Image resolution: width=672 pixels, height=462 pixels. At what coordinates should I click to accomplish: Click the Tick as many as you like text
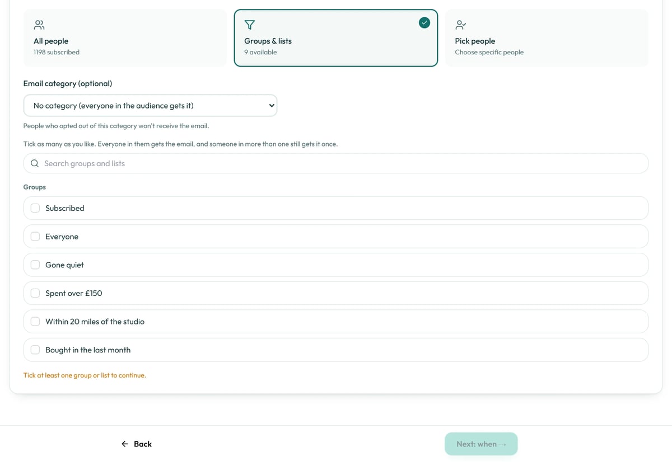[x=180, y=144]
